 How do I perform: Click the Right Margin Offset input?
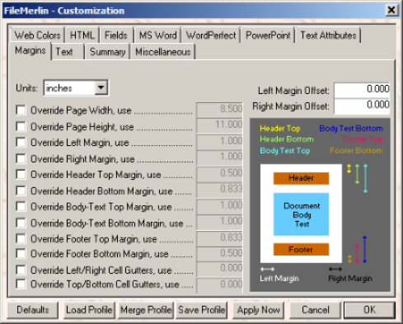click(x=362, y=106)
